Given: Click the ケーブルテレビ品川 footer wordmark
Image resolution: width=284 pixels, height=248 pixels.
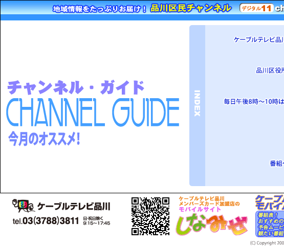Looking at the screenshot, I should (74, 207).
